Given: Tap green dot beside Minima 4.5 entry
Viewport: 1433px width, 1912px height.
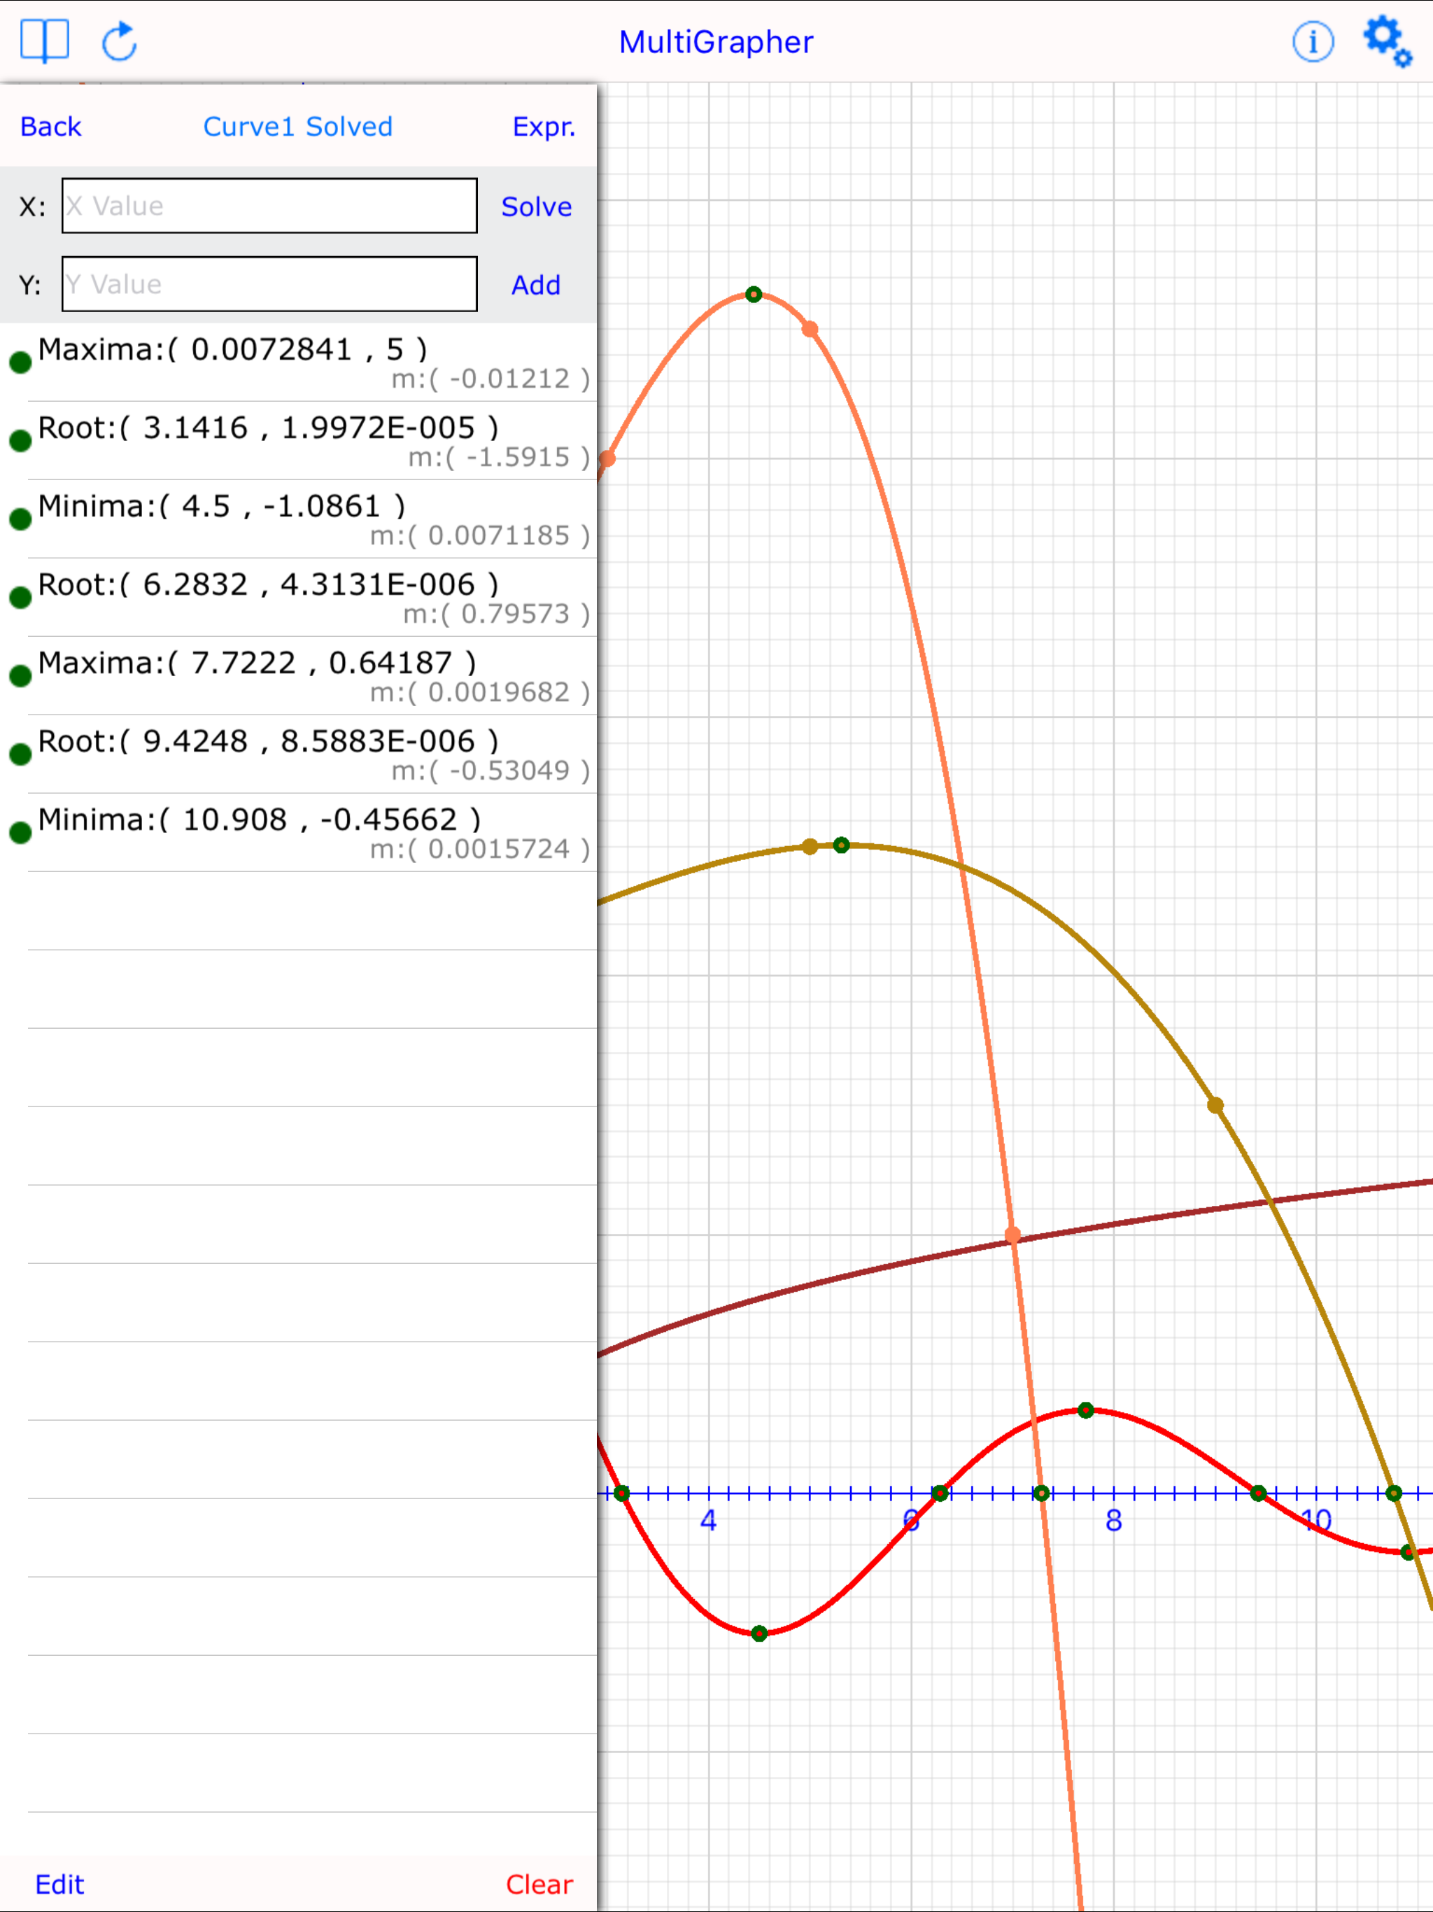Looking at the screenshot, I should [21, 519].
